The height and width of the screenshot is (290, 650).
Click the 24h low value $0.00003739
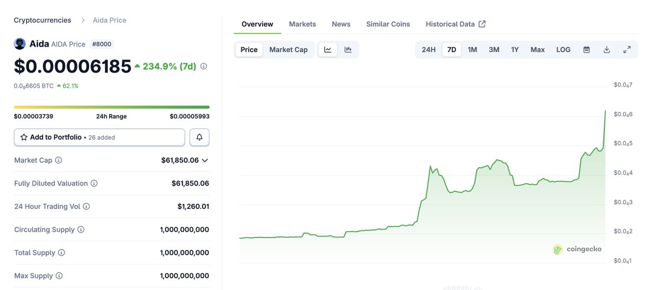pyautogui.click(x=34, y=116)
